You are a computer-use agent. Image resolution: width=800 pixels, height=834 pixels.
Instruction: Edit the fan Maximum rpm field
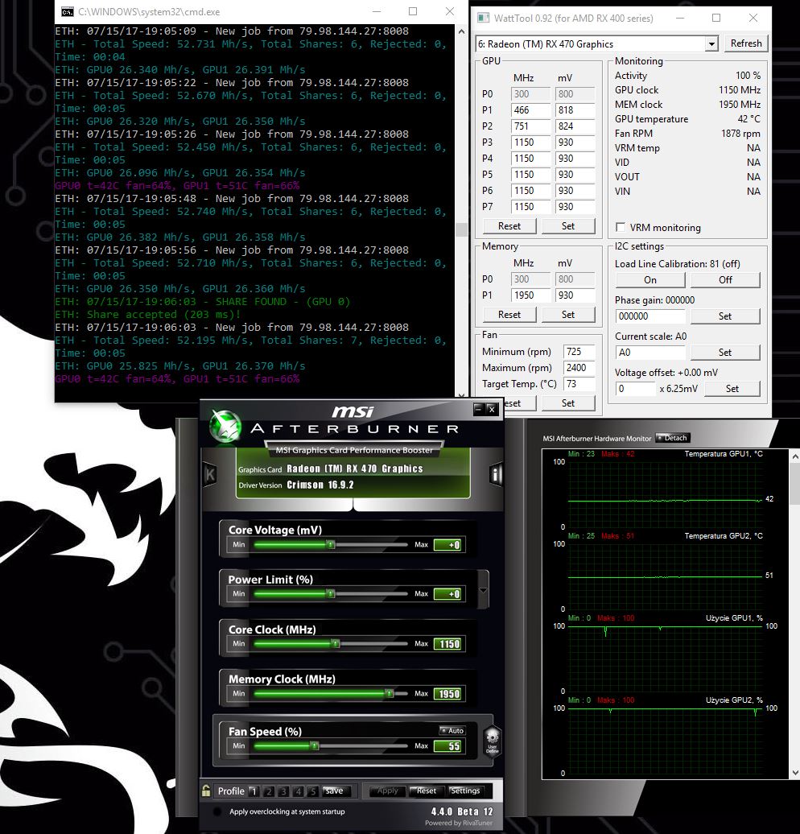[x=579, y=368]
